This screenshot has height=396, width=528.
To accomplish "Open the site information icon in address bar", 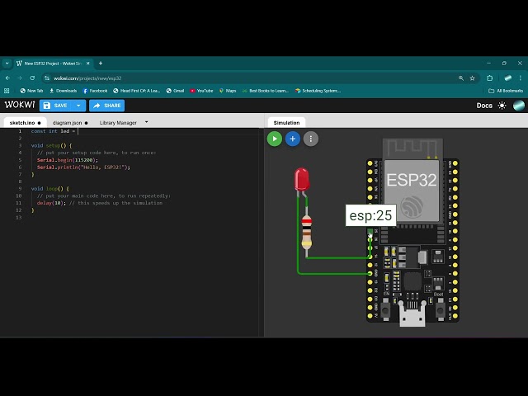I will click(x=47, y=78).
